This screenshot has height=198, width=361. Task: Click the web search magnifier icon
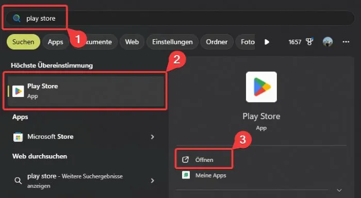coord(18,181)
